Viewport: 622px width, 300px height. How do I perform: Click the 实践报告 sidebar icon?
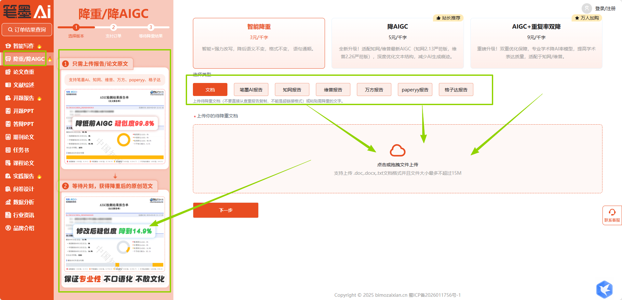[x=8, y=176]
